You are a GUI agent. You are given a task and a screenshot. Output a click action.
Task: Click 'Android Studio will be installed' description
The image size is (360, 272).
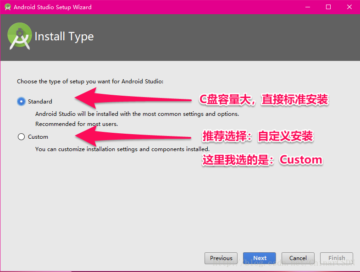[x=137, y=114]
